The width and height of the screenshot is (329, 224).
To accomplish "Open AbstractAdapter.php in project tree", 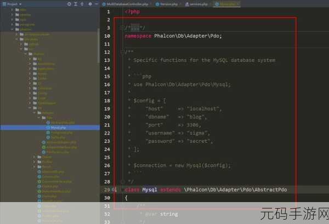I will [x=59, y=142].
